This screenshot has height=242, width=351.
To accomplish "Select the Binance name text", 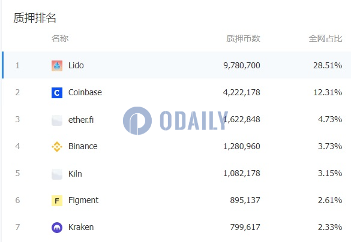I will point(83,146).
